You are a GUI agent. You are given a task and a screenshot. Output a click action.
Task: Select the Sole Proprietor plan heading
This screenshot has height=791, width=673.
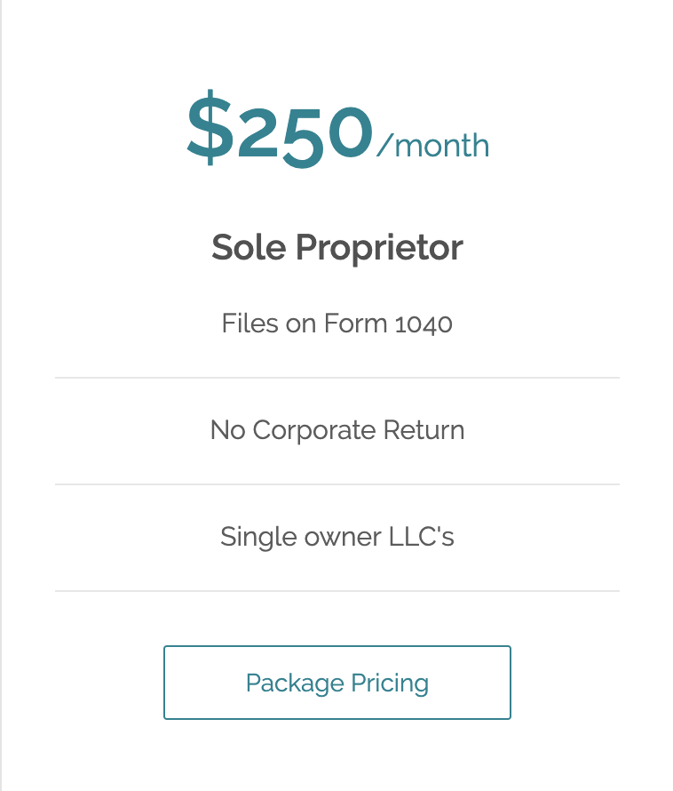coord(336,247)
